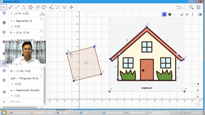
Task: Click the Redo arrow
Action: (x=184, y=7)
